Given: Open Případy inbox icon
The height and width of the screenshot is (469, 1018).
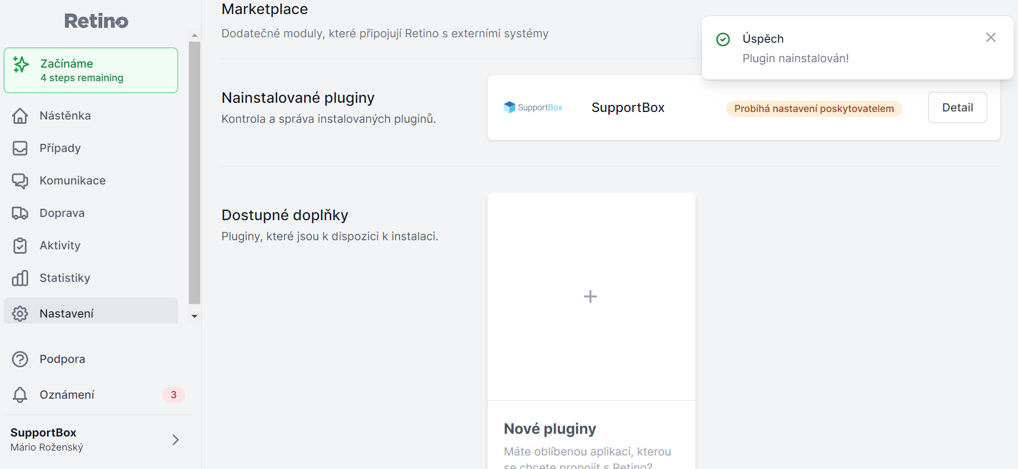Looking at the screenshot, I should [20, 148].
